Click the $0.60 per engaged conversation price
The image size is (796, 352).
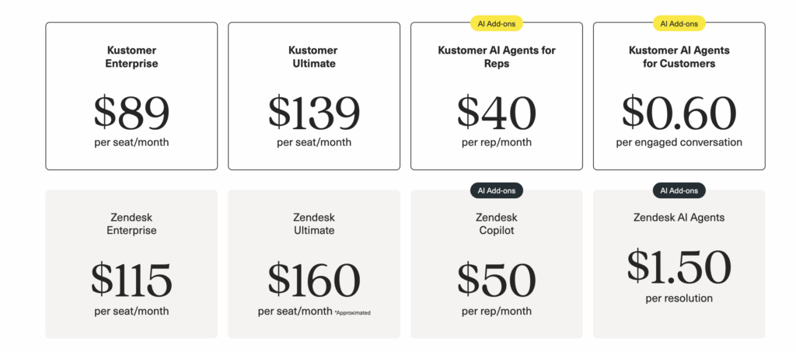679,113
